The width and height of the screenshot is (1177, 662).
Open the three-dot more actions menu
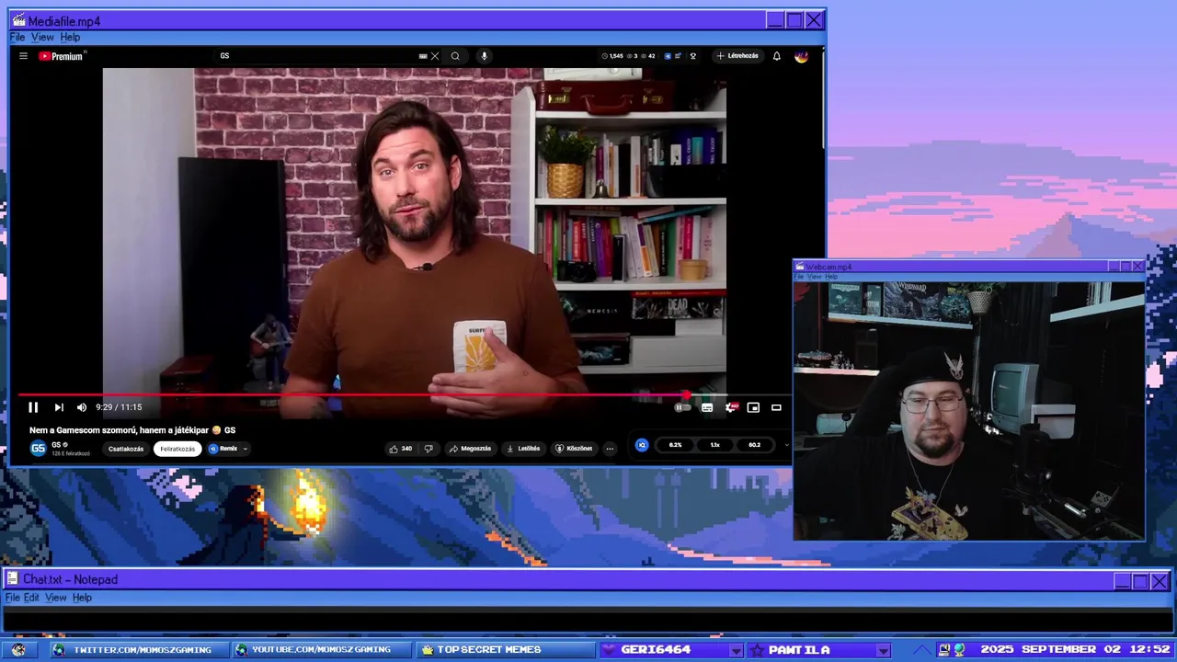pyautogui.click(x=610, y=449)
